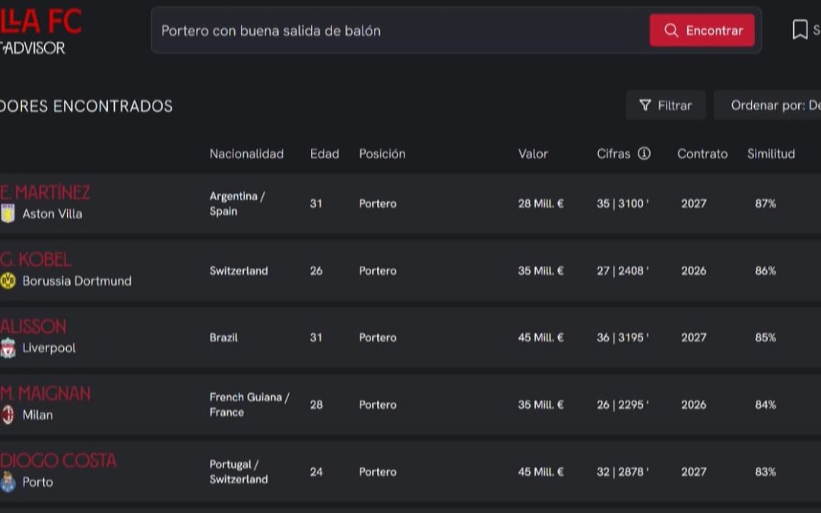Click the Borussia Dortmund club name
This screenshot has width=821, height=513.
pos(77,281)
